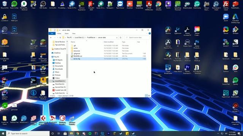Click FiveMServer in address breadcrumb
The width and height of the screenshot is (243, 136).
point(91,37)
